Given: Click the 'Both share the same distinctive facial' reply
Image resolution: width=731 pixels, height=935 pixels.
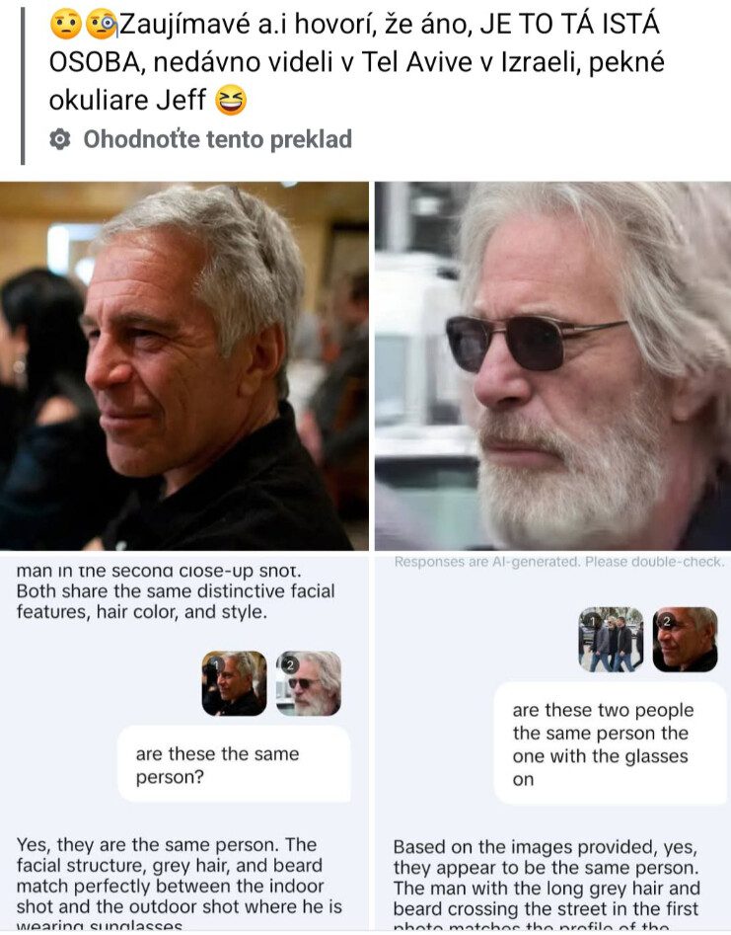Looking at the screenshot, I should pos(176,591).
